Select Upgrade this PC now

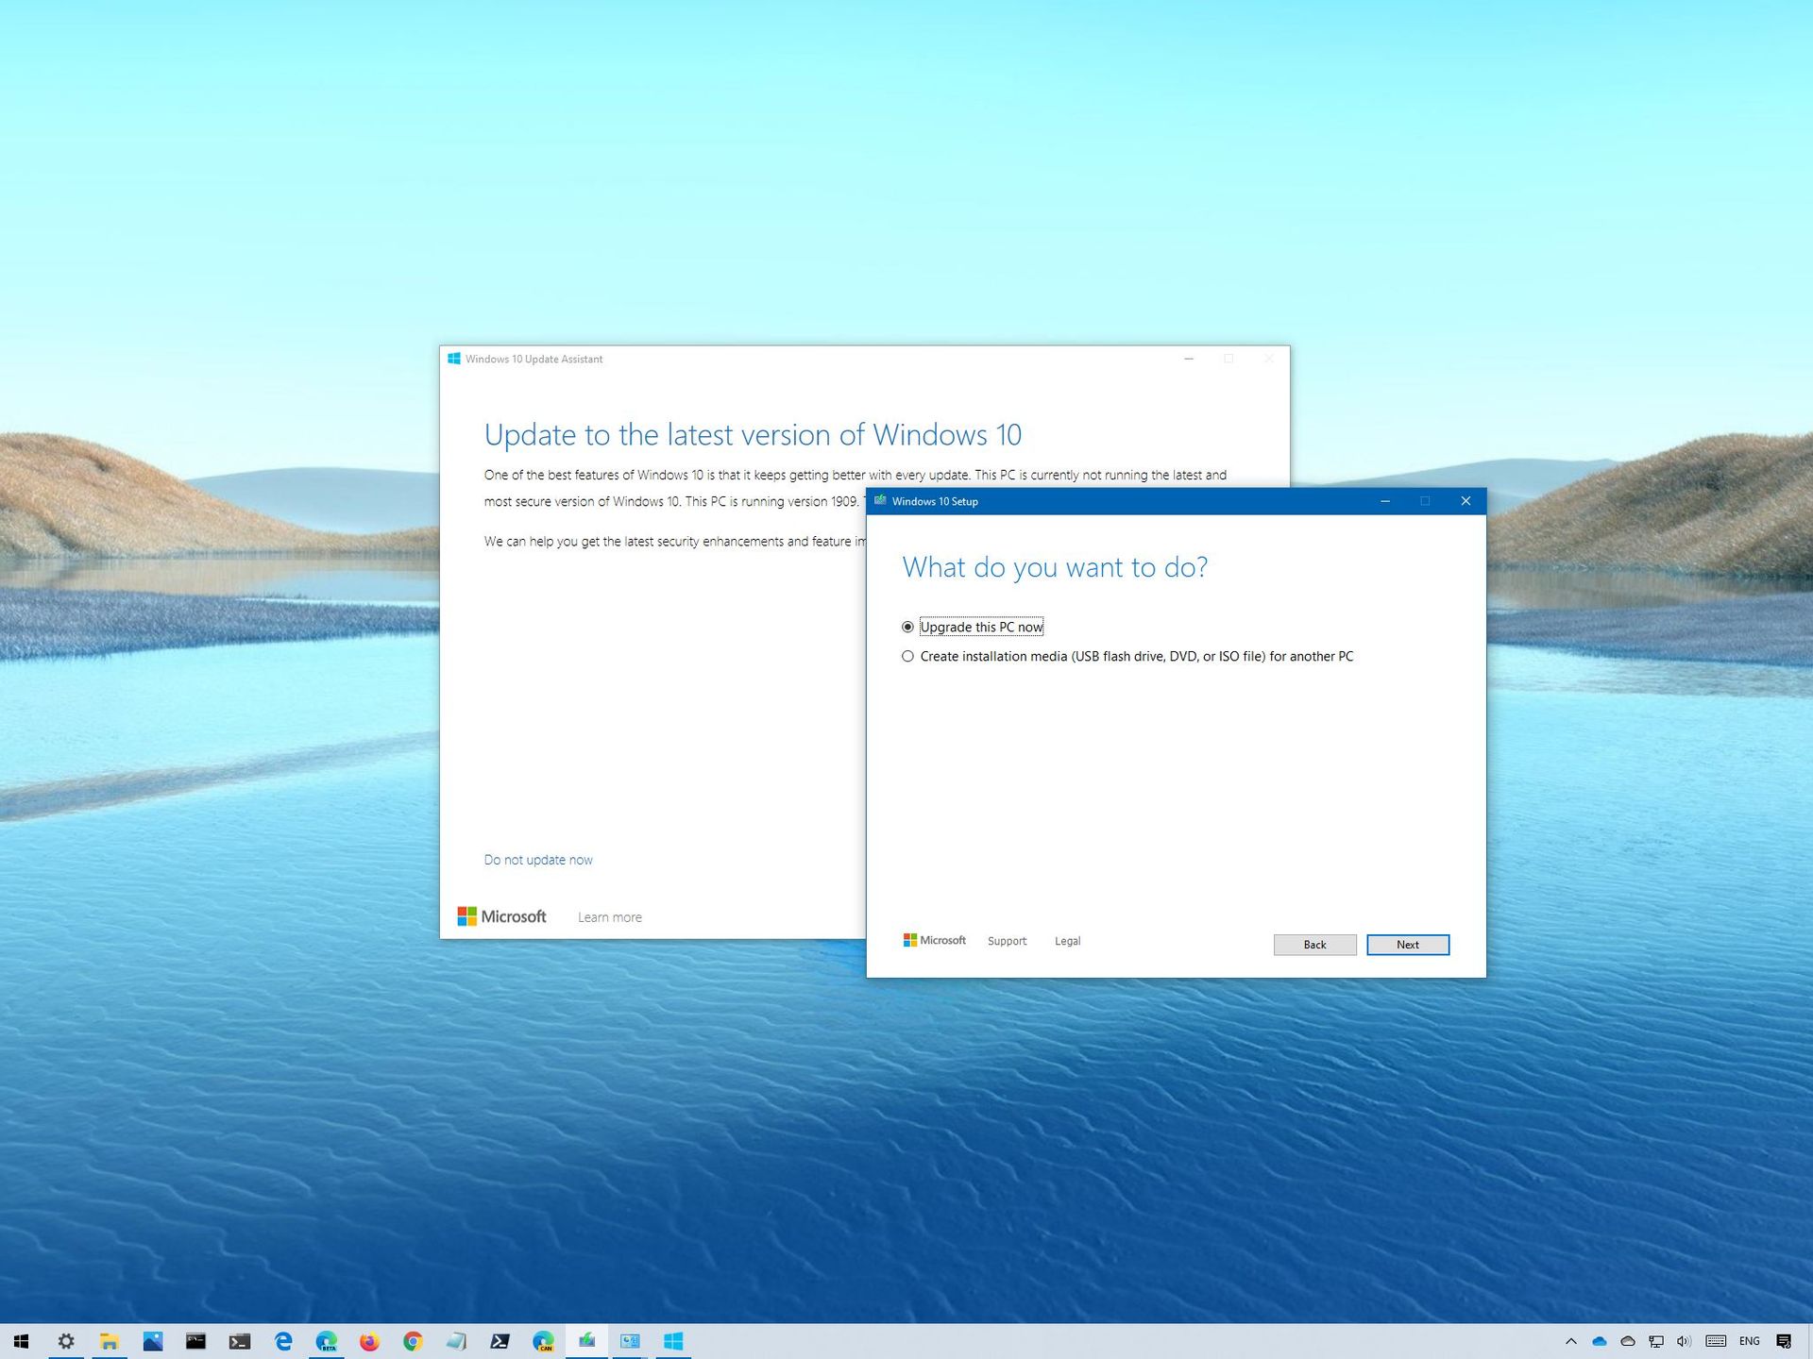(x=979, y=627)
